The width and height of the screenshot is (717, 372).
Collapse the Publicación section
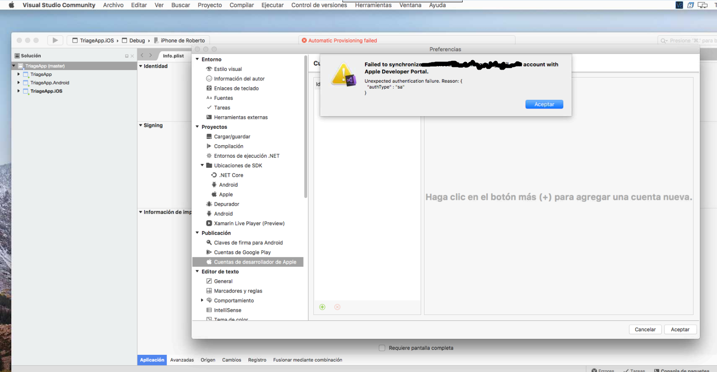pos(197,233)
